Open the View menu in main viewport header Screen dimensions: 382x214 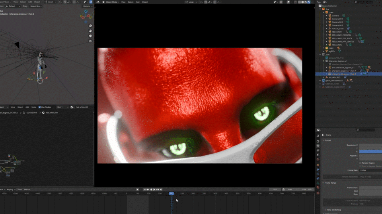click(x=123, y=2)
